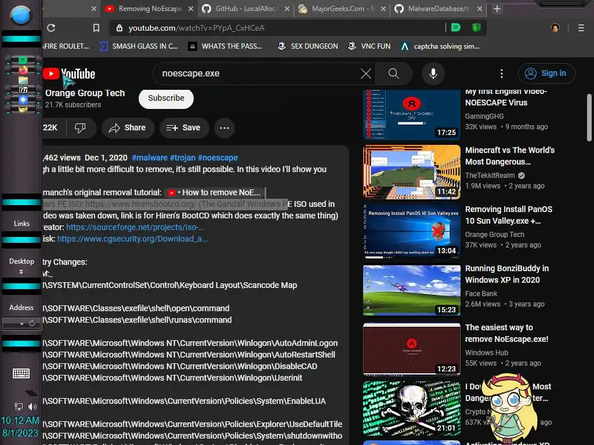Play Removing Install PanOS 10 thumbnail
This screenshot has height=445, width=594.
coord(411,231)
